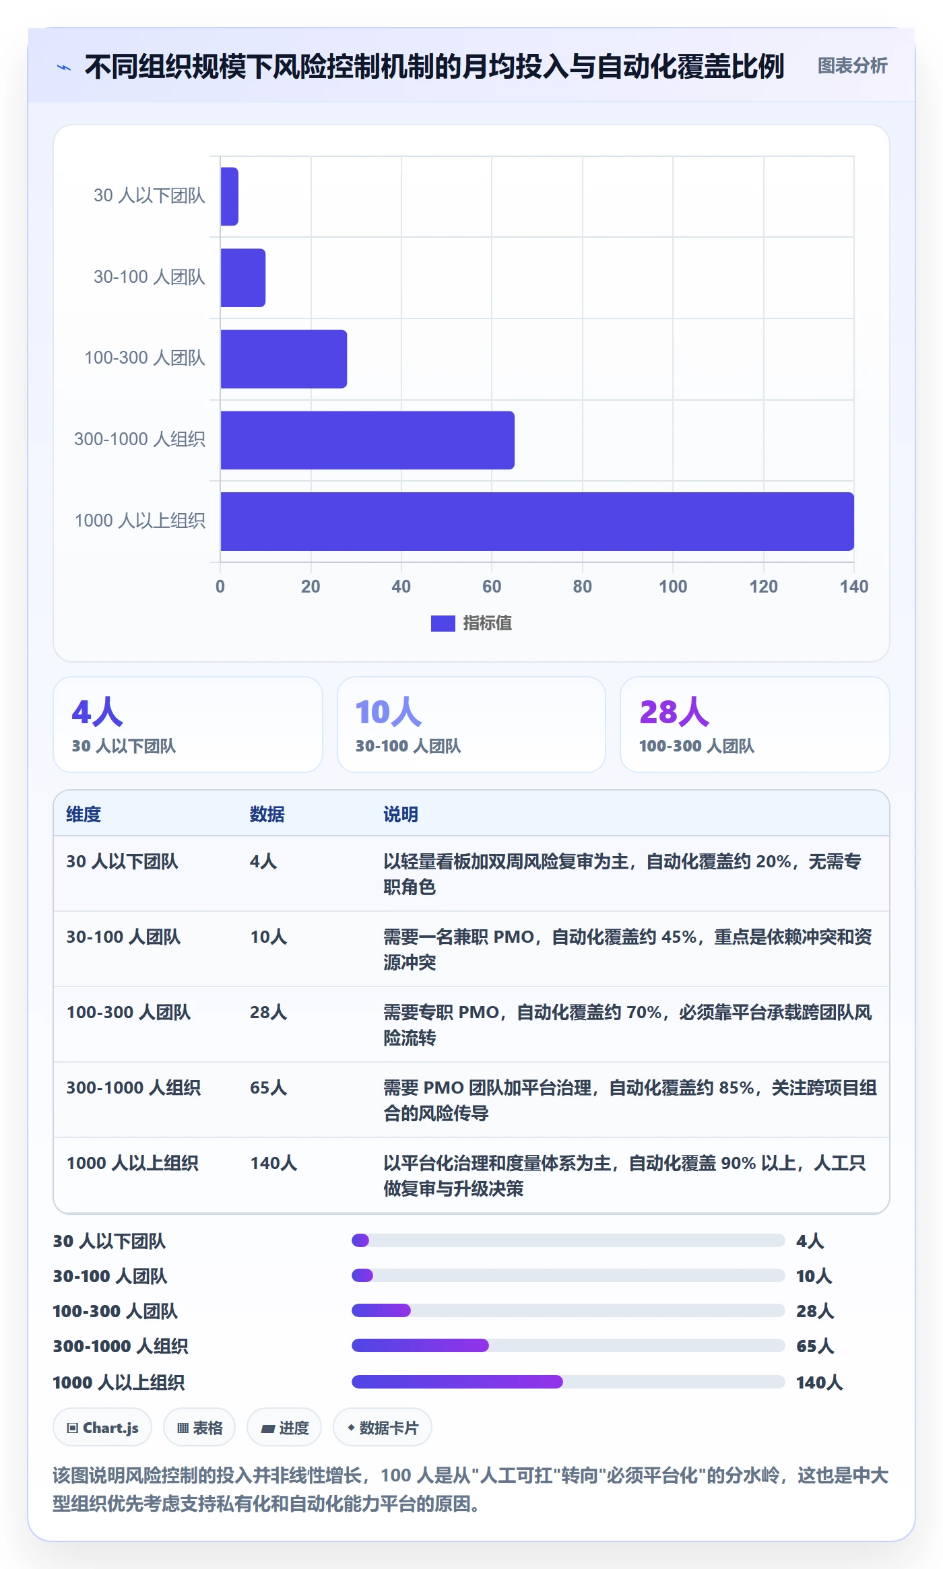Select the 140人 cell in the table

coord(273,1163)
